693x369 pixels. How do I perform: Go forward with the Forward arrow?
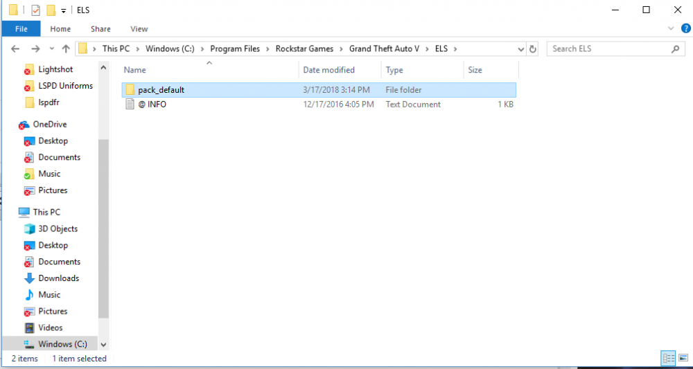pyautogui.click(x=36, y=49)
